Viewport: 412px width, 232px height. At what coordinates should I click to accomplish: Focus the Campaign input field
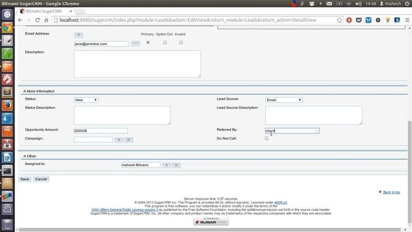point(93,139)
